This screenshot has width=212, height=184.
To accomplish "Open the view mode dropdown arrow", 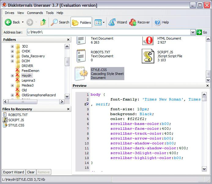I will click(x=104, y=22).
